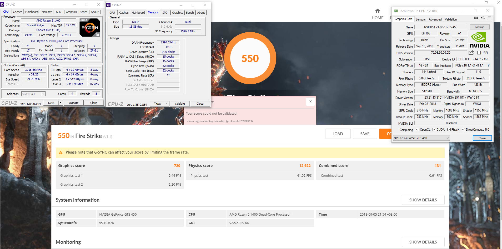Image resolution: width=502 pixels, height=249 pixels.
Task: Click the SAVE button in 3DMark
Action: point(365,134)
